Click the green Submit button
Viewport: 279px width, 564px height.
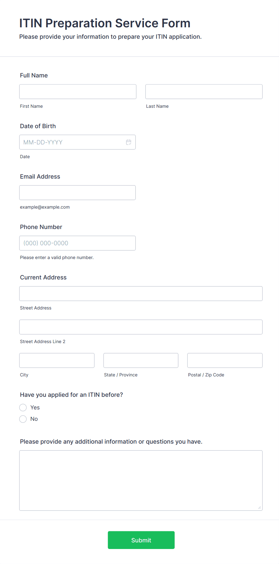point(141,540)
